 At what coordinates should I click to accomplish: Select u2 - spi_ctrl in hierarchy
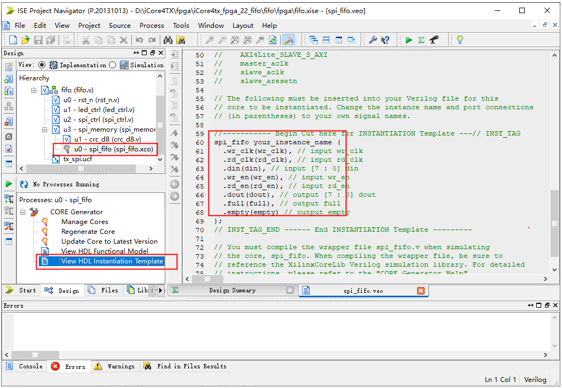97,120
